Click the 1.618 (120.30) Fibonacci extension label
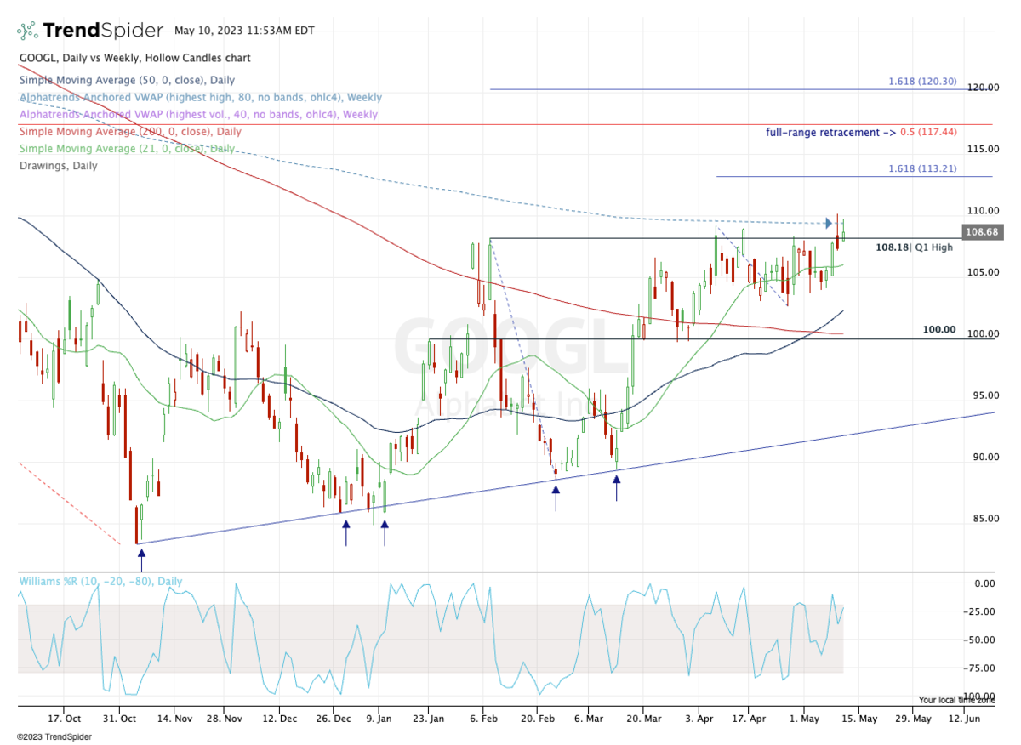1021x745 pixels. tap(921, 82)
